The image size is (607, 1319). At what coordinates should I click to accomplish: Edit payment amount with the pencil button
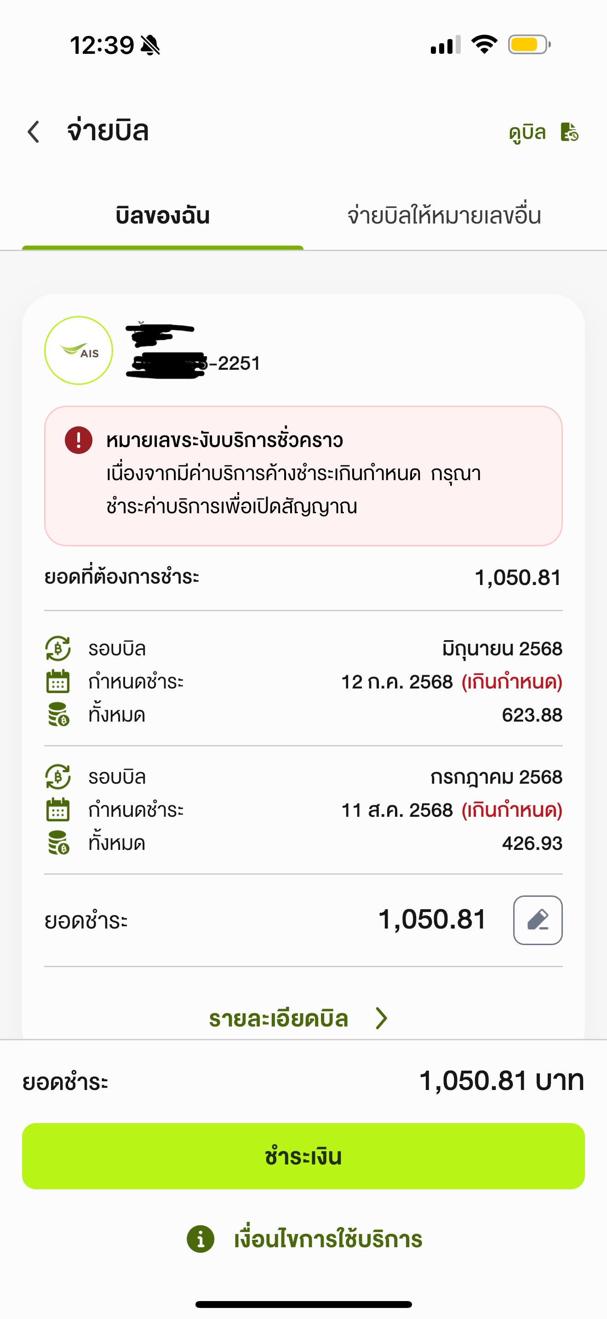click(x=538, y=920)
